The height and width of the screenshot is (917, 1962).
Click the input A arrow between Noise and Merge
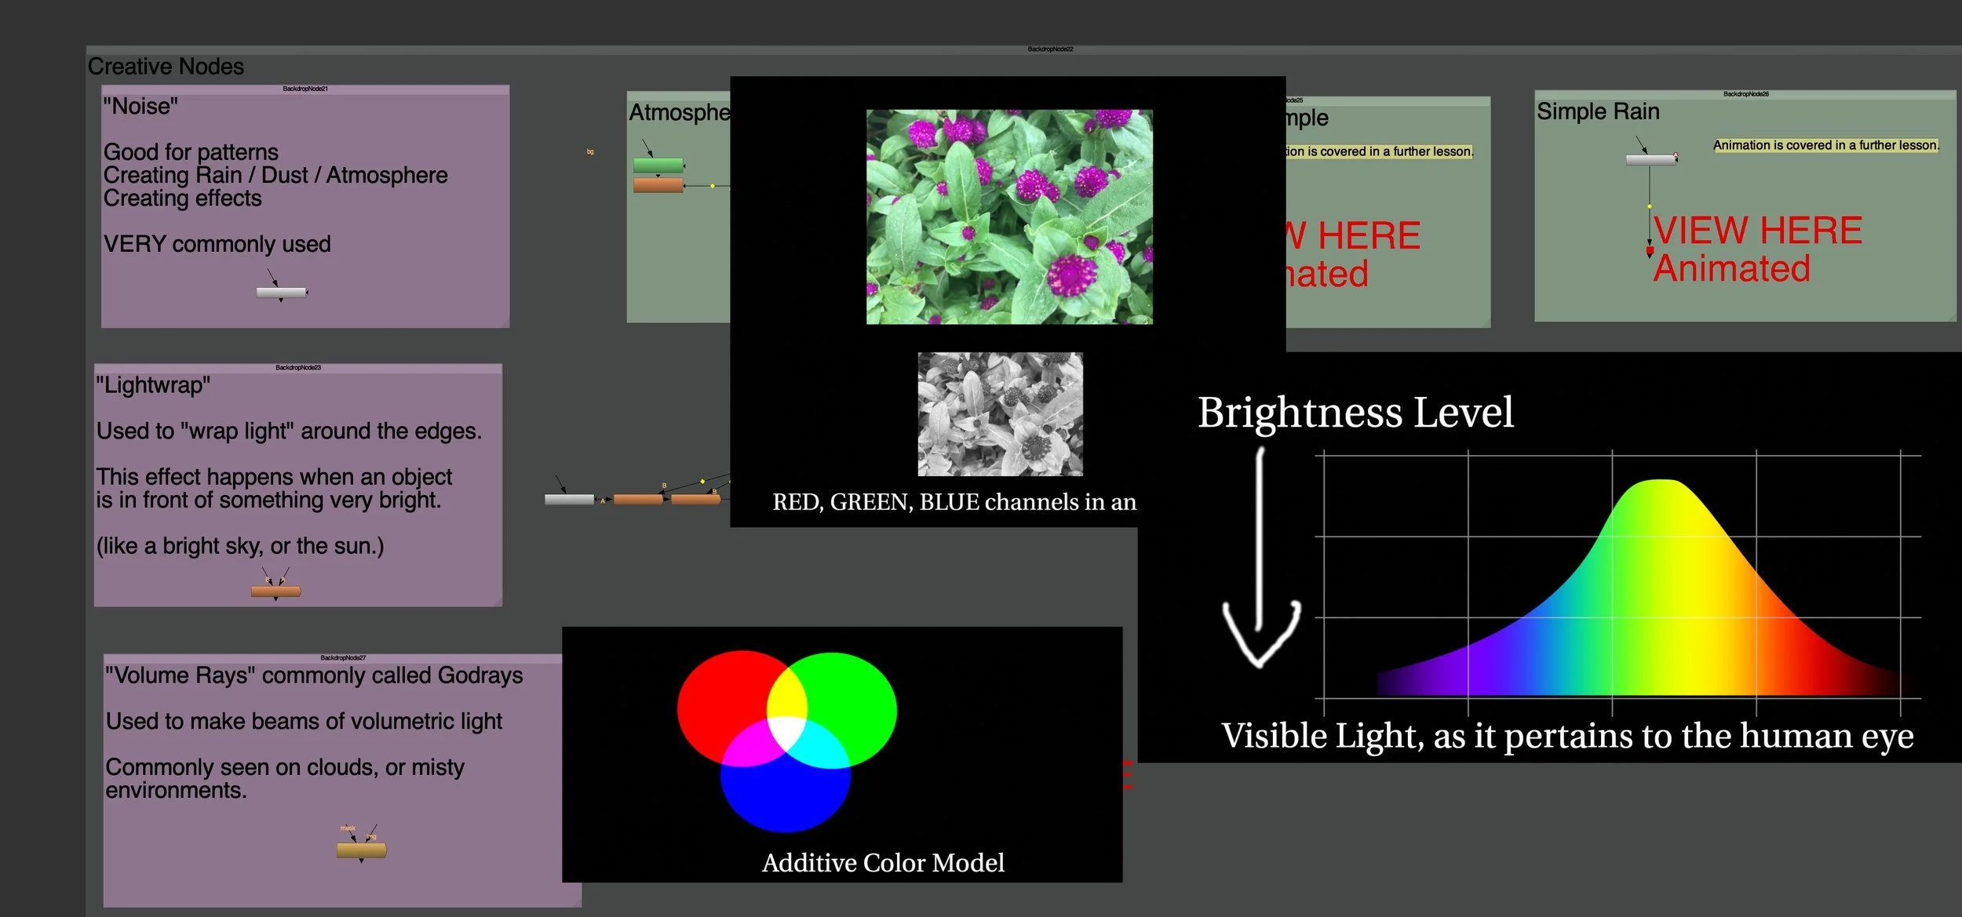[605, 499]
